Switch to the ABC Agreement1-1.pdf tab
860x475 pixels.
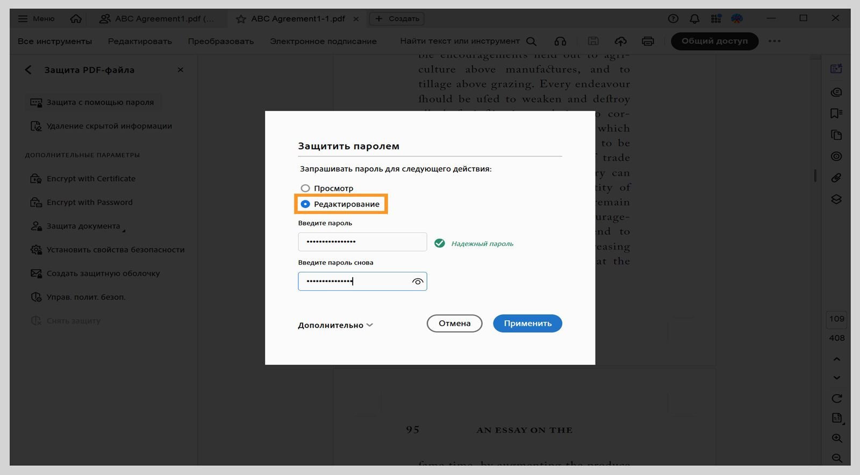click(298, 19)
